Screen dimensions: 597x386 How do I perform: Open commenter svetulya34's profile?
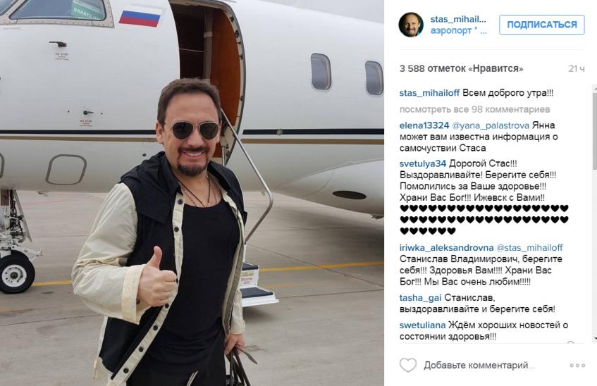[423, 163]
